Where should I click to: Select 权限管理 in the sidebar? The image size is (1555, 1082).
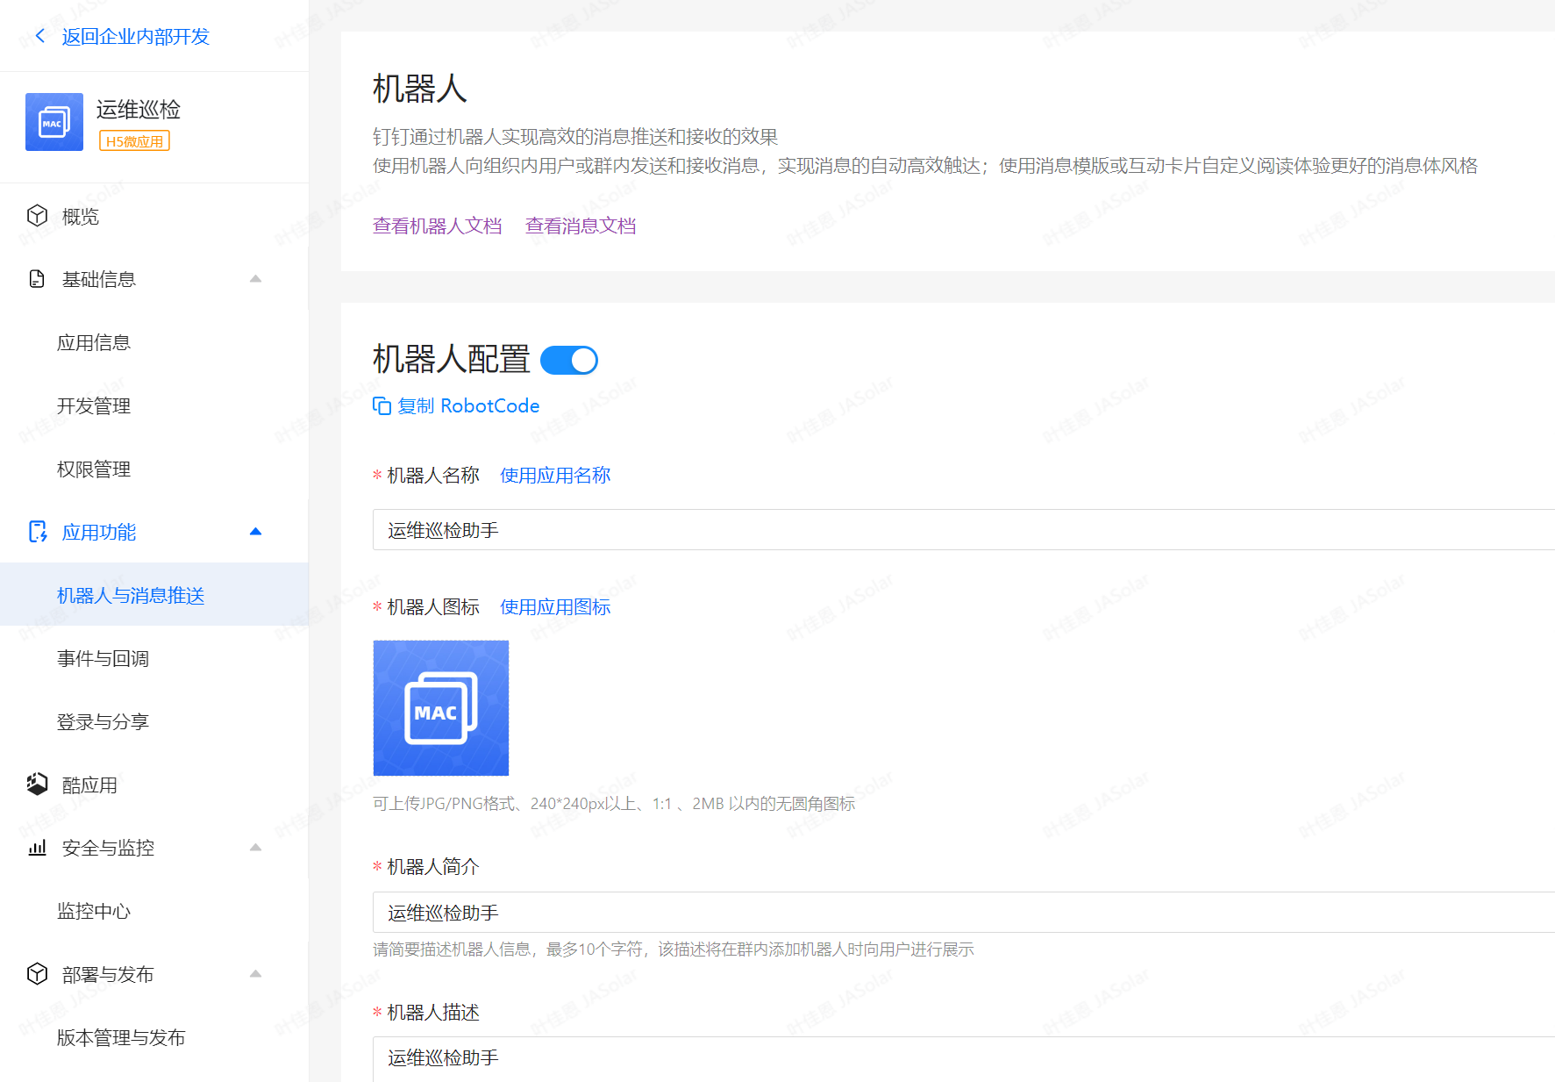pos(94,469)
